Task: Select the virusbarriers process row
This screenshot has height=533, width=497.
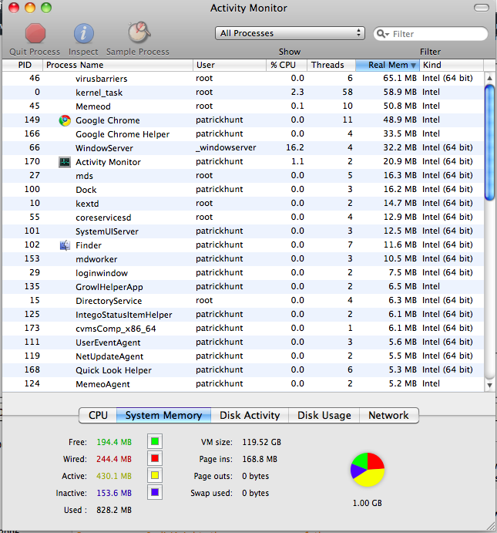Action: (x=243, y=79)
